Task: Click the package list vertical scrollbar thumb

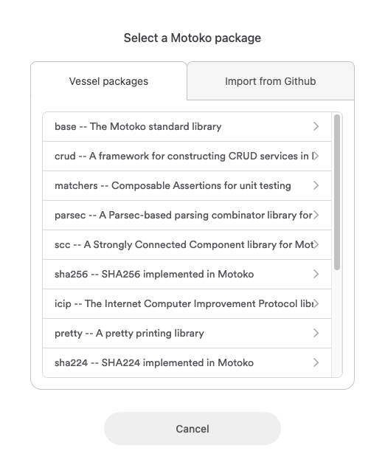Action: pyautogui.click(x=337, y=193)
